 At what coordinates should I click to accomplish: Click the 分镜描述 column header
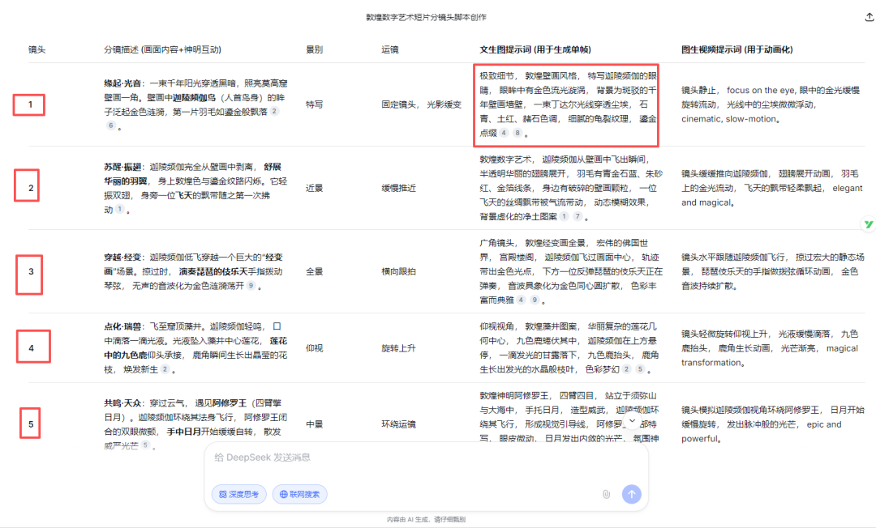click(x=162, y=49)
